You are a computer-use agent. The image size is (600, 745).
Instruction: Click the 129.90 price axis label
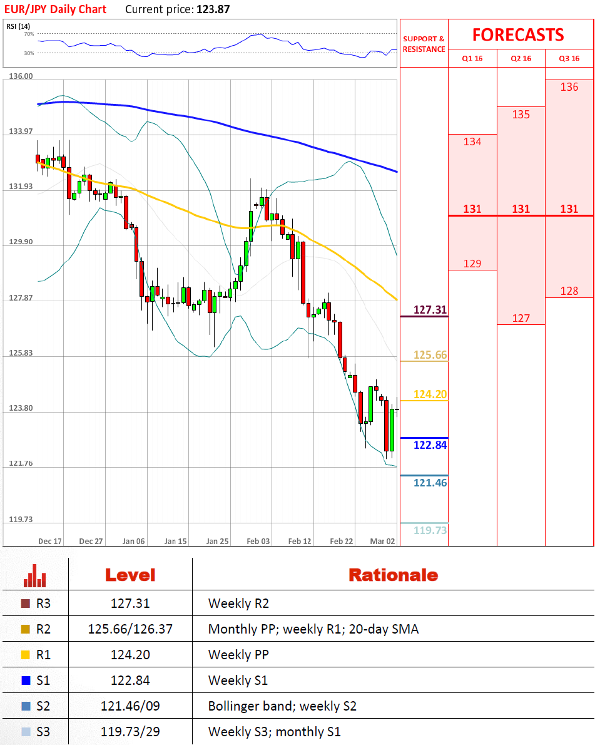pyautogui.click(x=21, y=242)
